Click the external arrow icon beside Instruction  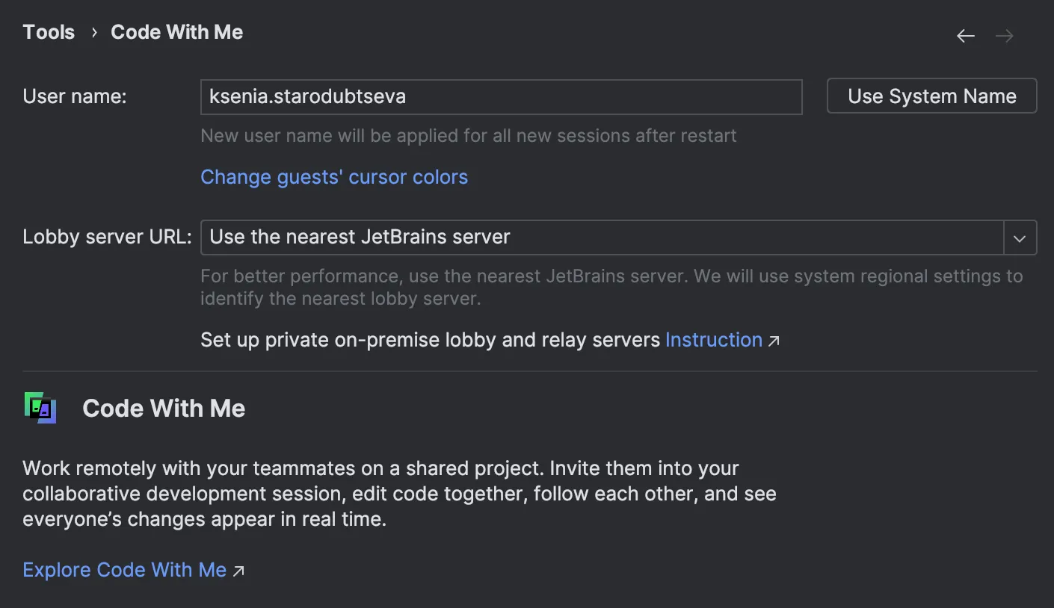click(x=774, y=341)
